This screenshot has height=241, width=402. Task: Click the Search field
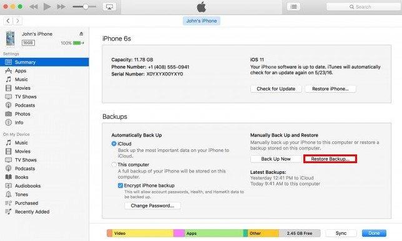363,7
